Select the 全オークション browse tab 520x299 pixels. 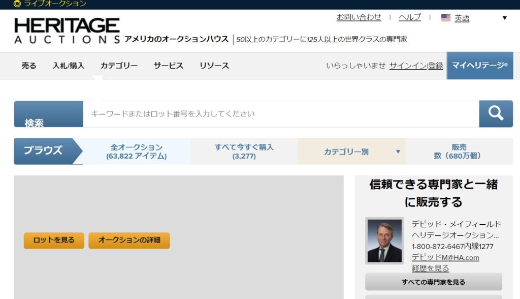[136, 152]
